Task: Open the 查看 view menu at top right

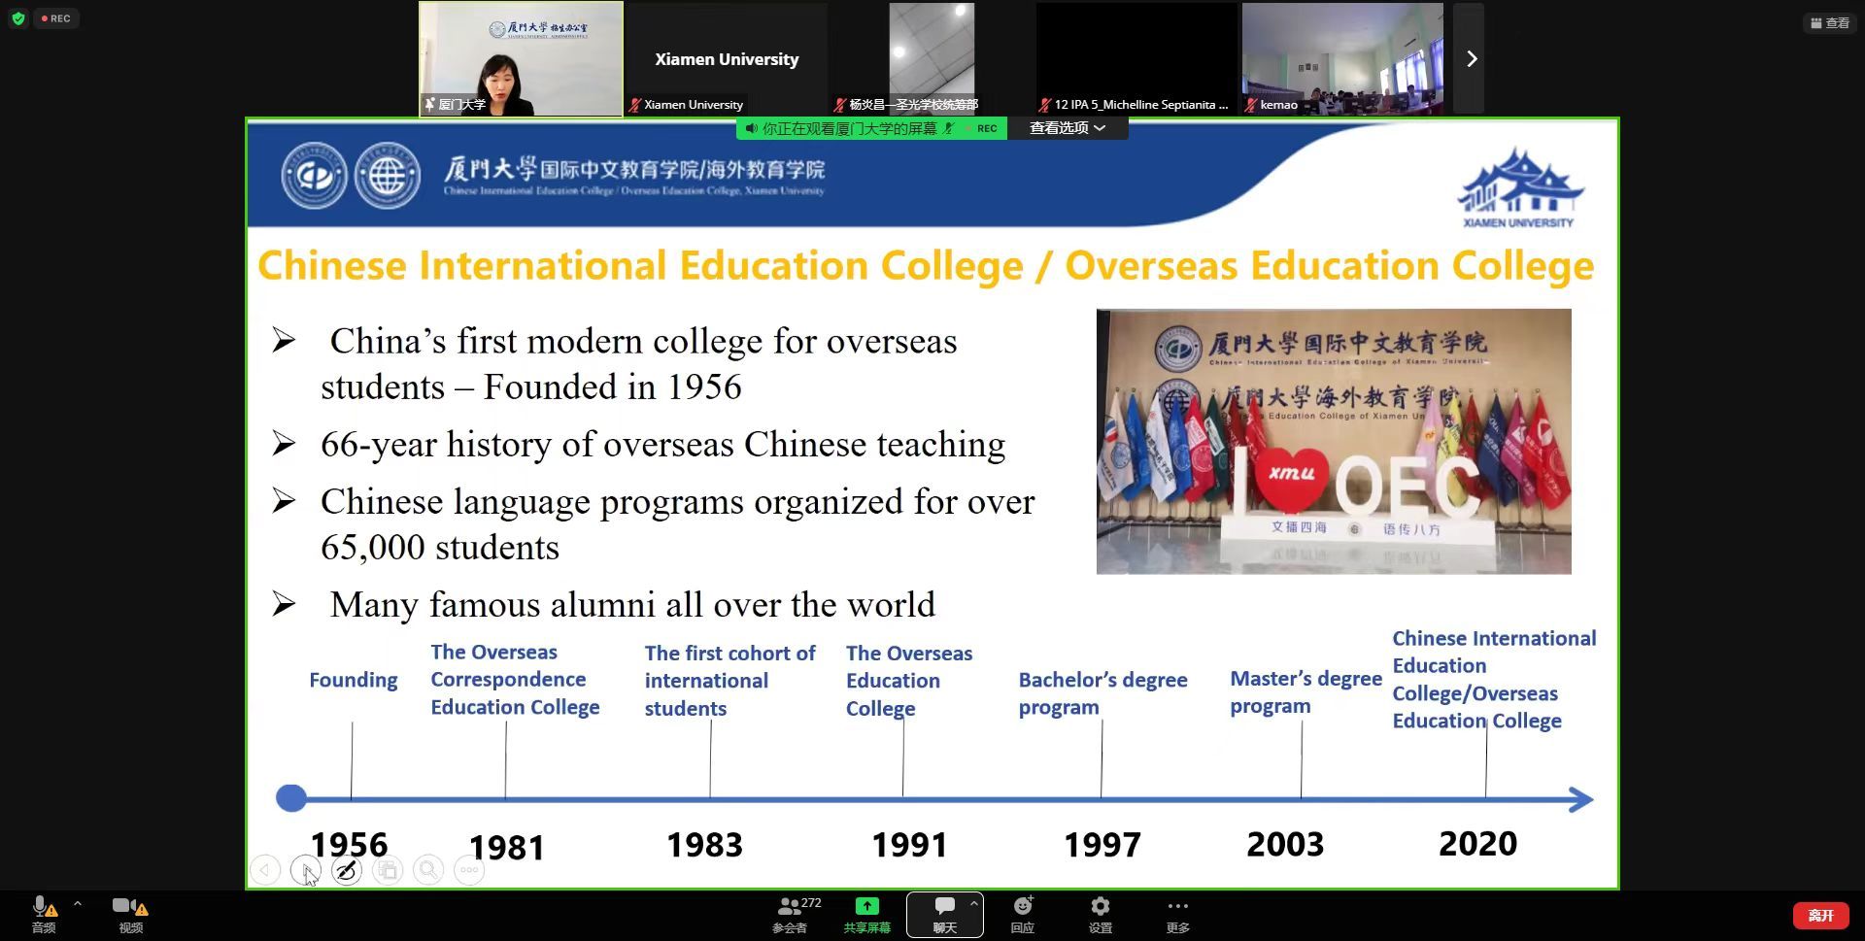Action: tap(1830, 22)
